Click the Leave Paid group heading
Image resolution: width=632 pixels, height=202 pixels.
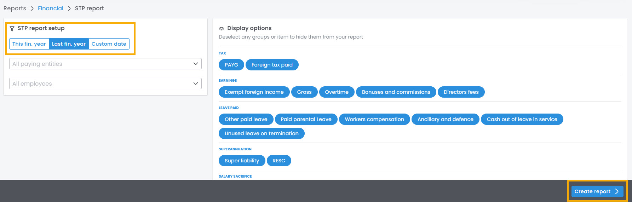coord(229,108)
